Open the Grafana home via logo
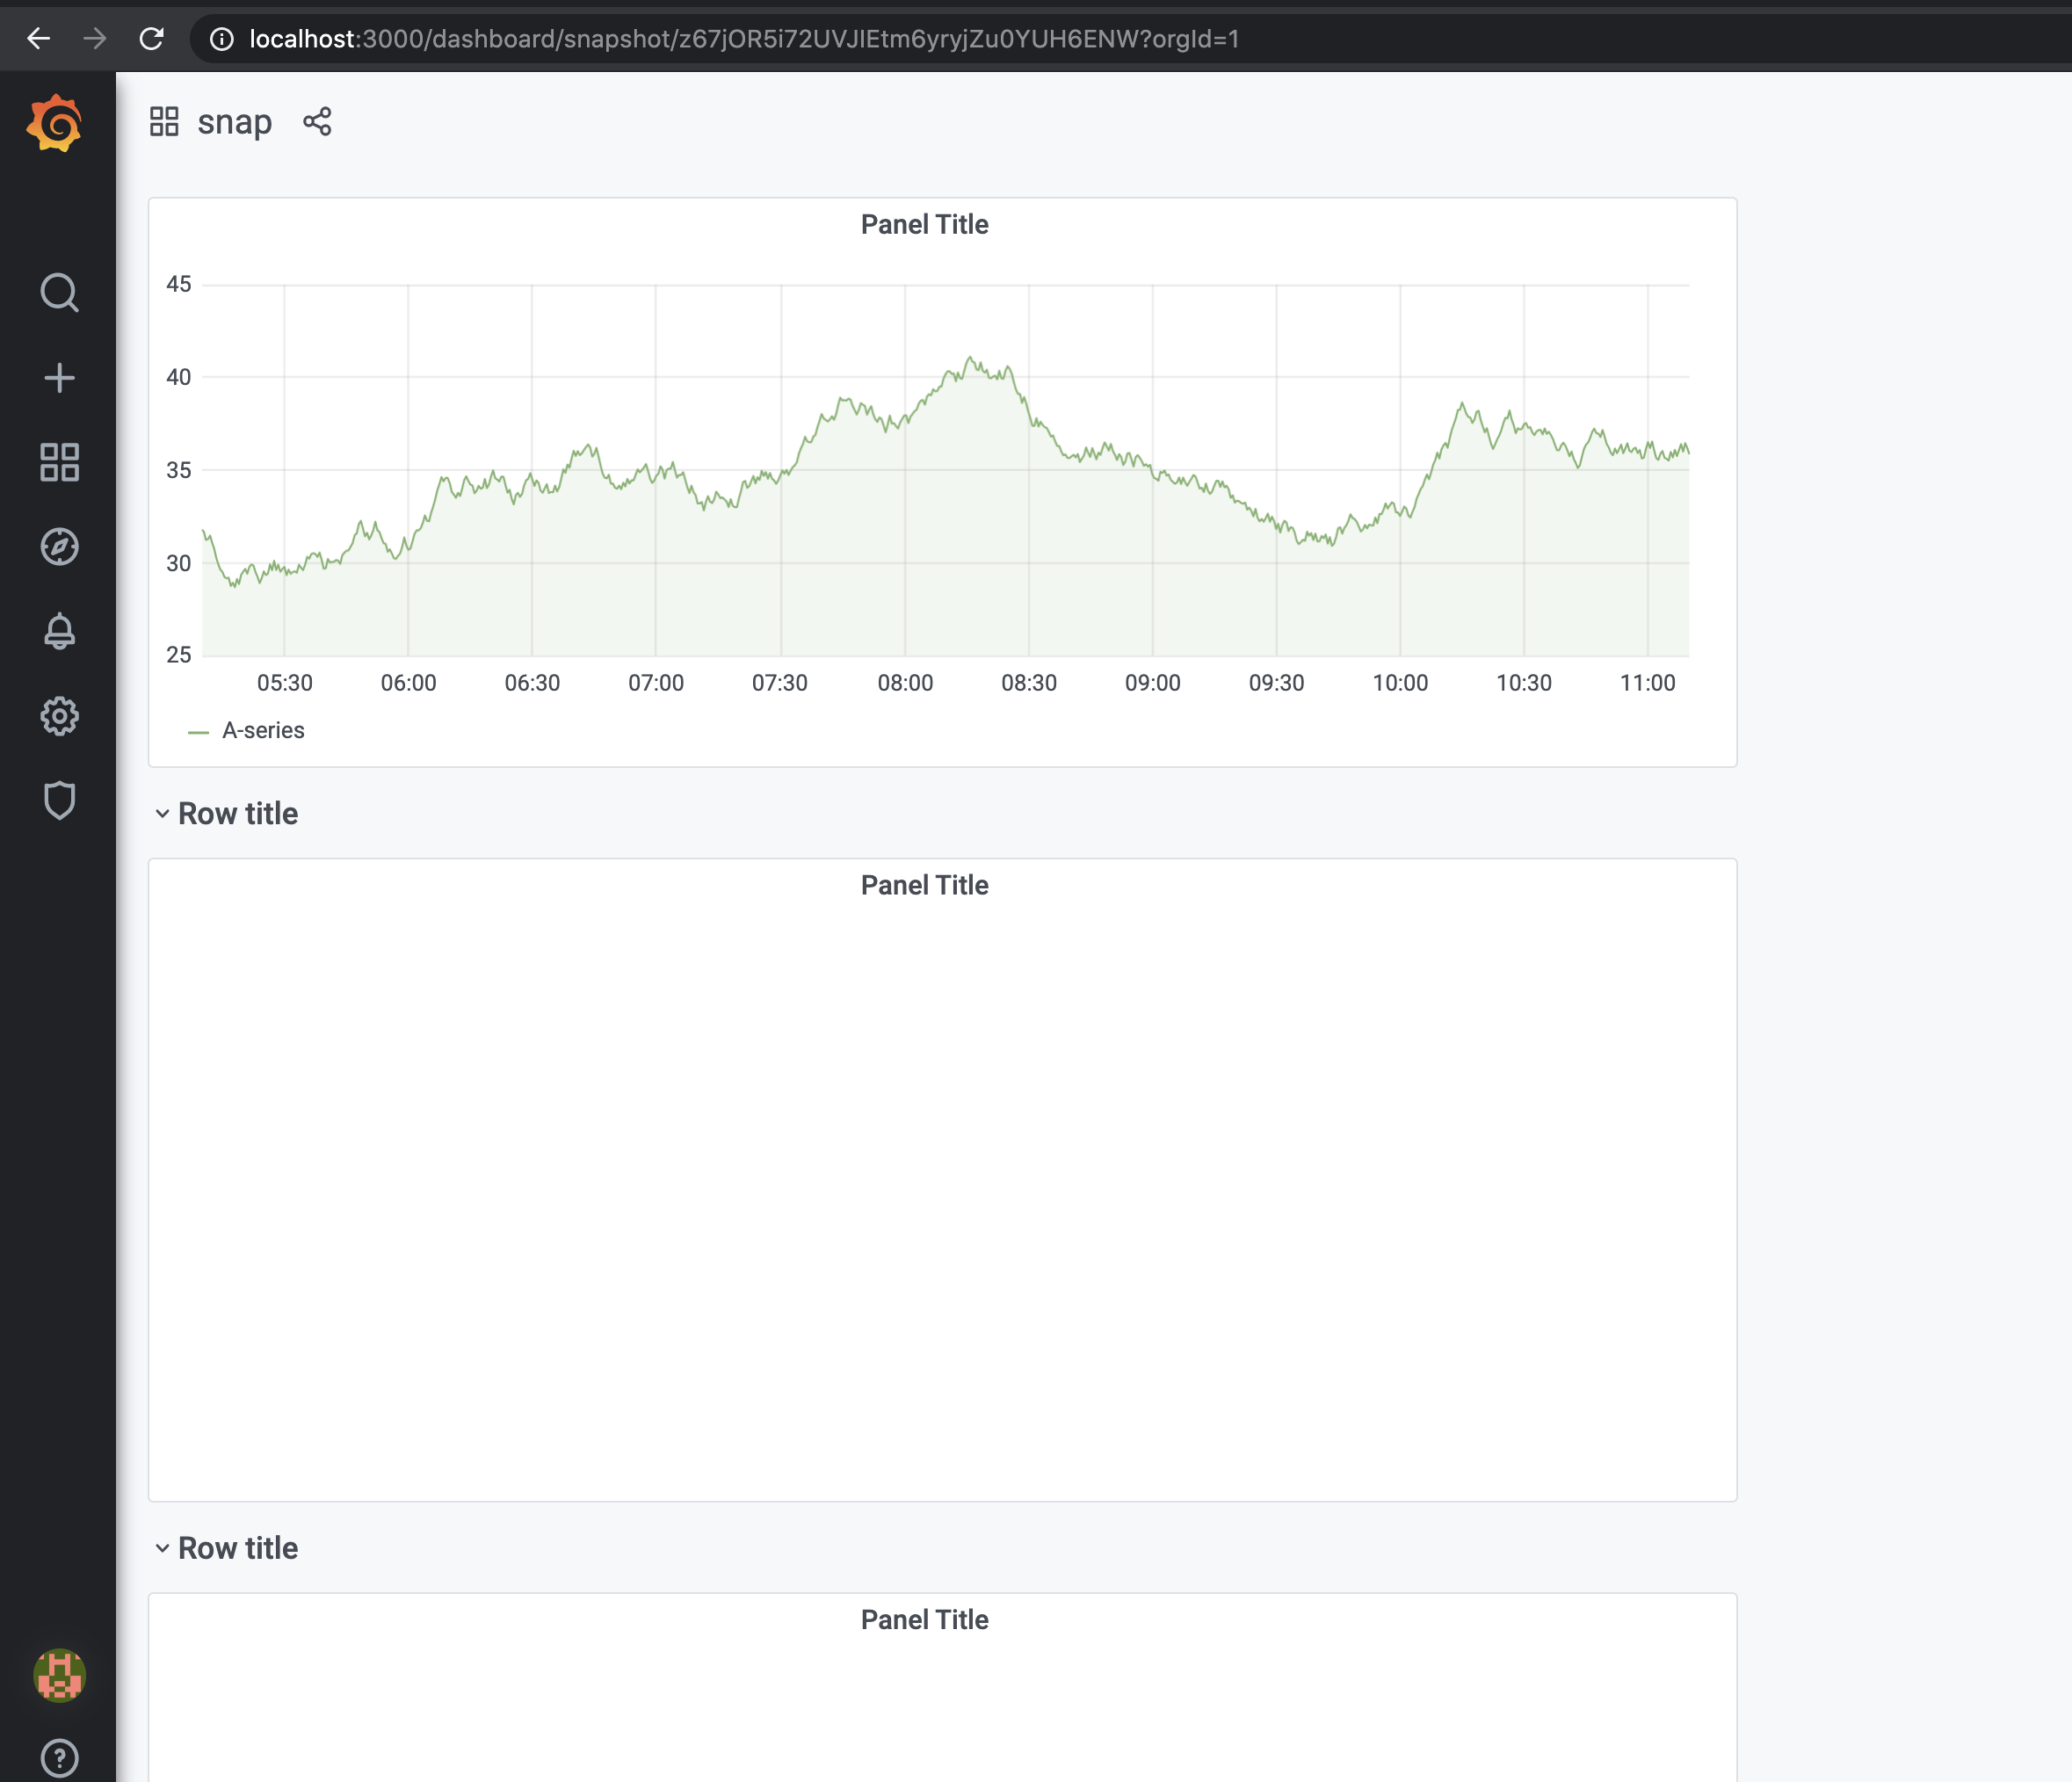2072x1782 pixels. (57, 122)
